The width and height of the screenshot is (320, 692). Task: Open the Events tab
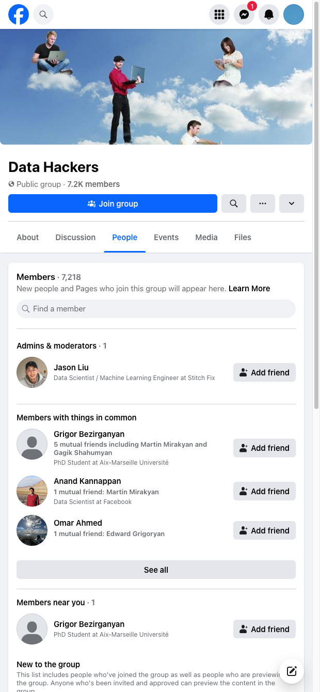[166, 238]
